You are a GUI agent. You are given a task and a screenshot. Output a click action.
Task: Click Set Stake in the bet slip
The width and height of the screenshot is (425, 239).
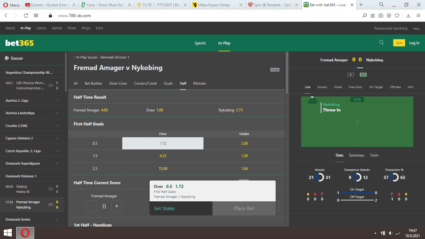tap(181, 209)
